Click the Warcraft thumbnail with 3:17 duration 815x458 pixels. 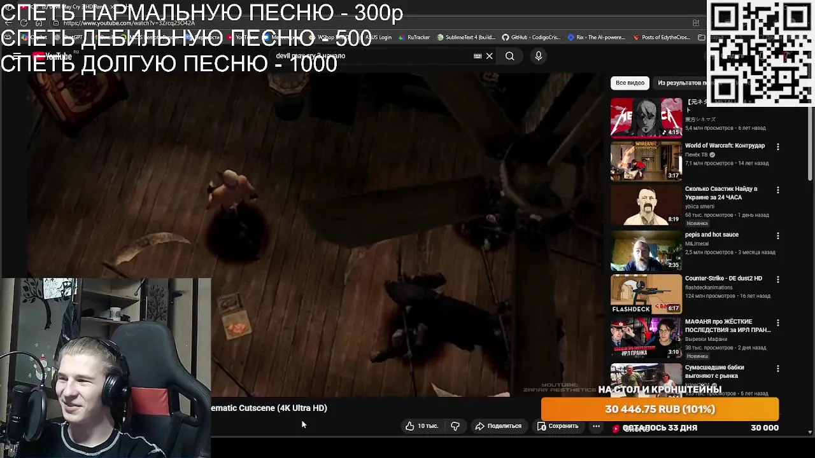pyautogui.click(x=646, y=161)
